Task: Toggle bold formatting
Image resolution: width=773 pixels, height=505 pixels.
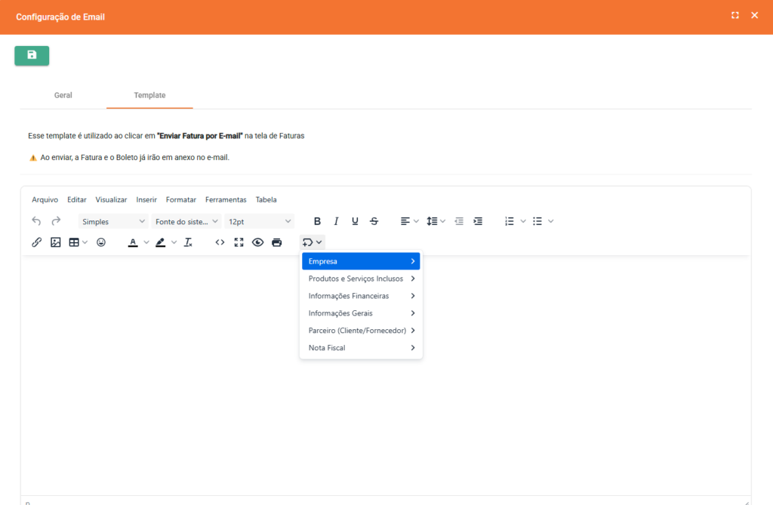Action: point(317,221)
